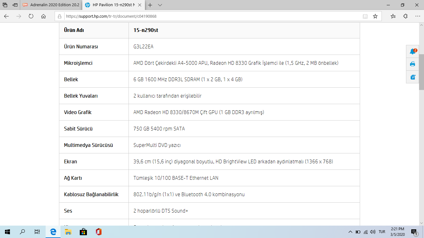This screenshot has height=238, width=424.
Task: Show hidden system tray icons
Action: pos(350,231)
